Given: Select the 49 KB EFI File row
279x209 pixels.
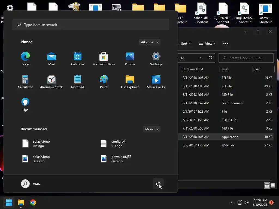Looking at the screenshot, I should point(226,86).
